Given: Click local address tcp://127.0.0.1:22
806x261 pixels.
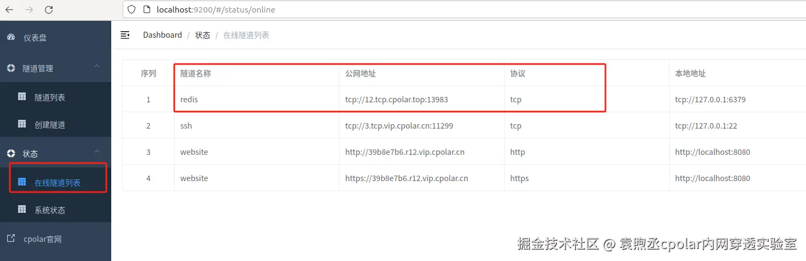Looking at the screenshot, I should pos(706,126).
